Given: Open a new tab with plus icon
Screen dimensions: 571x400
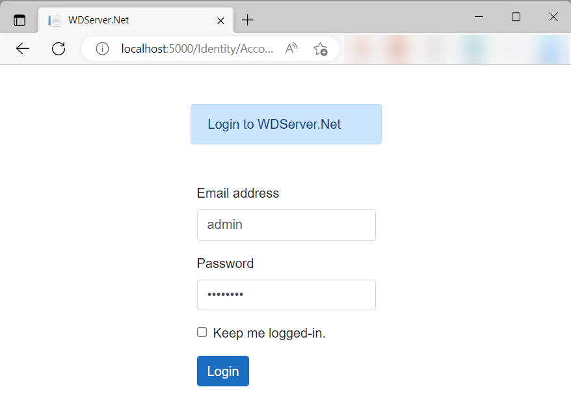Looking at the screenshot, I should pos(247,20).
